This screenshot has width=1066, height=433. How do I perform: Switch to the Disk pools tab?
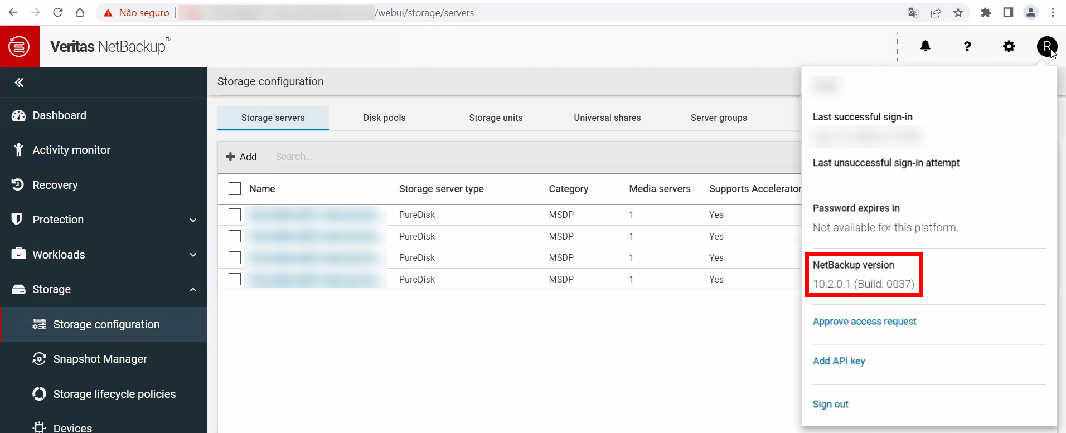coord(384,118)
